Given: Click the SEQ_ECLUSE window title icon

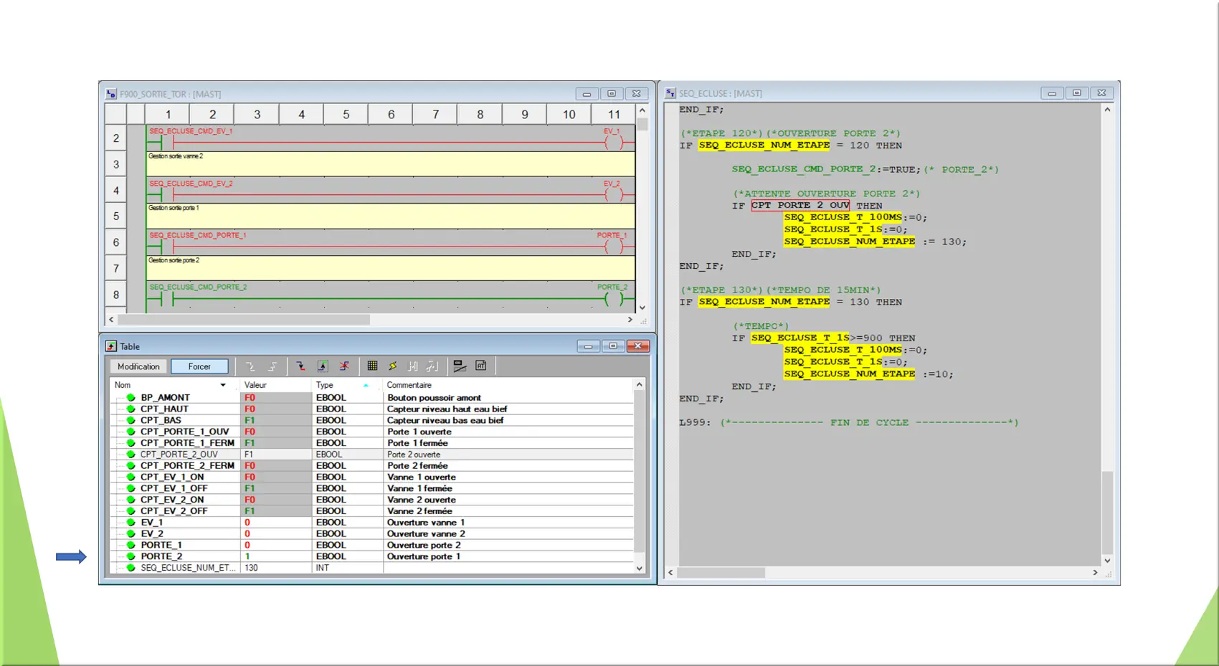Looking at the screenshot, I should 670,93.
